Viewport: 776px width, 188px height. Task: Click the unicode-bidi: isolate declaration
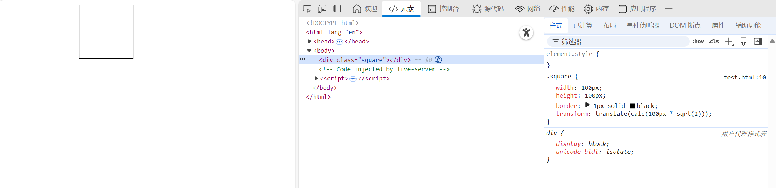[595, 152]
